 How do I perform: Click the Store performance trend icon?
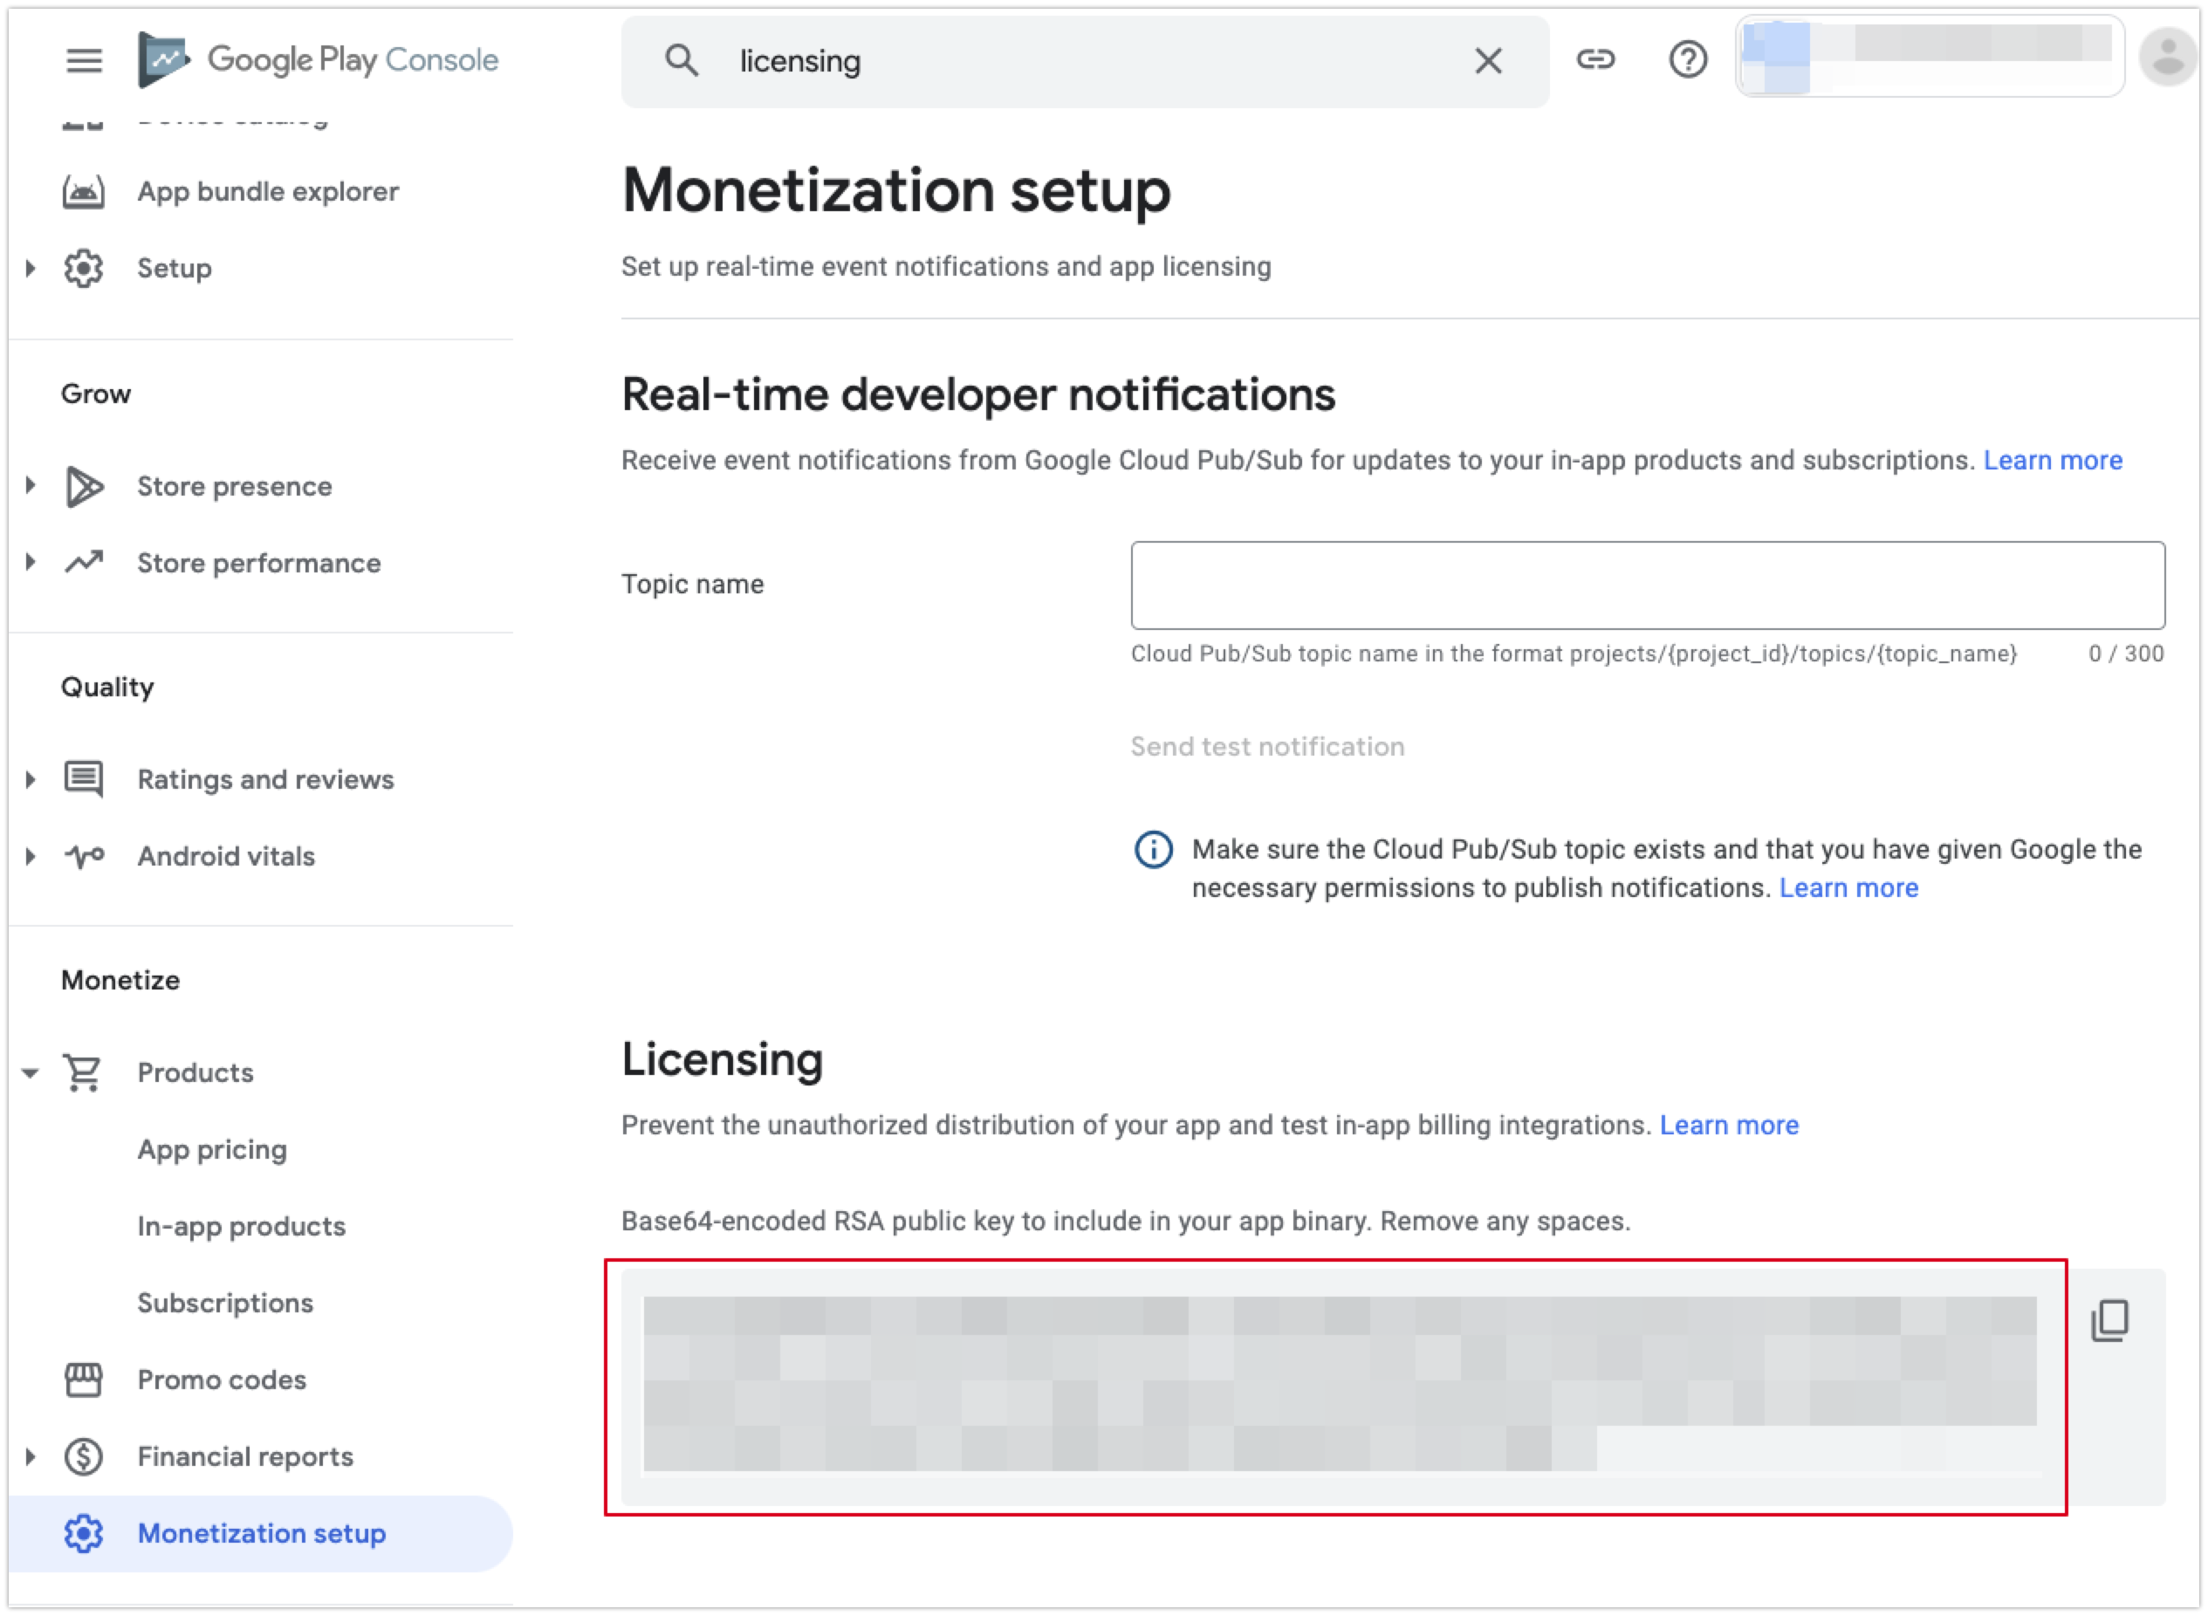coord(84,563)
